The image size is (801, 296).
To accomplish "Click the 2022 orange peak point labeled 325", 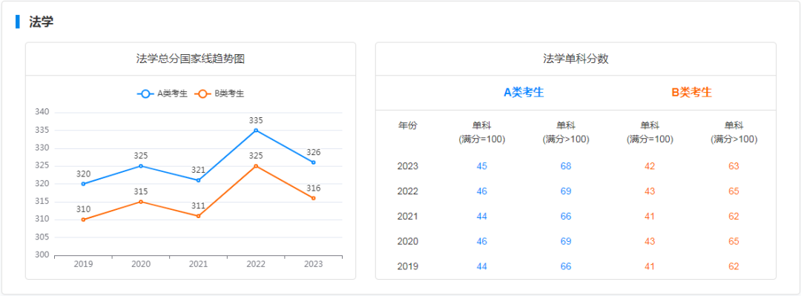I will pyautogui.click(x=256, y=165).
